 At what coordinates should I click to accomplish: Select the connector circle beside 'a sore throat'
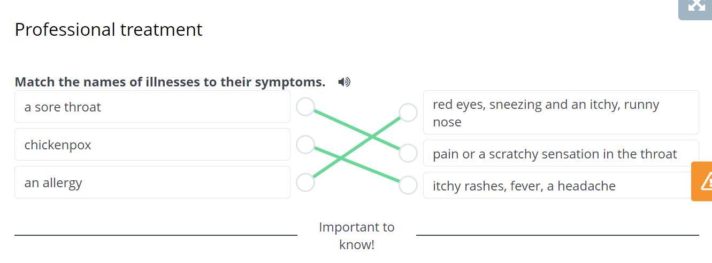[x=305, y=107]
